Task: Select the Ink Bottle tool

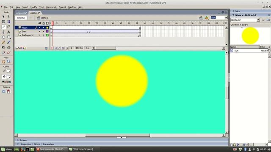Action: pyautogui.click(x=3, y=47)
